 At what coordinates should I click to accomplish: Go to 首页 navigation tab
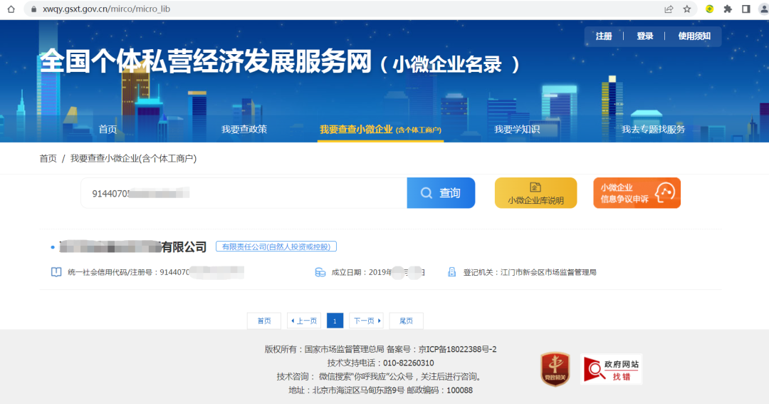point(108,129)
